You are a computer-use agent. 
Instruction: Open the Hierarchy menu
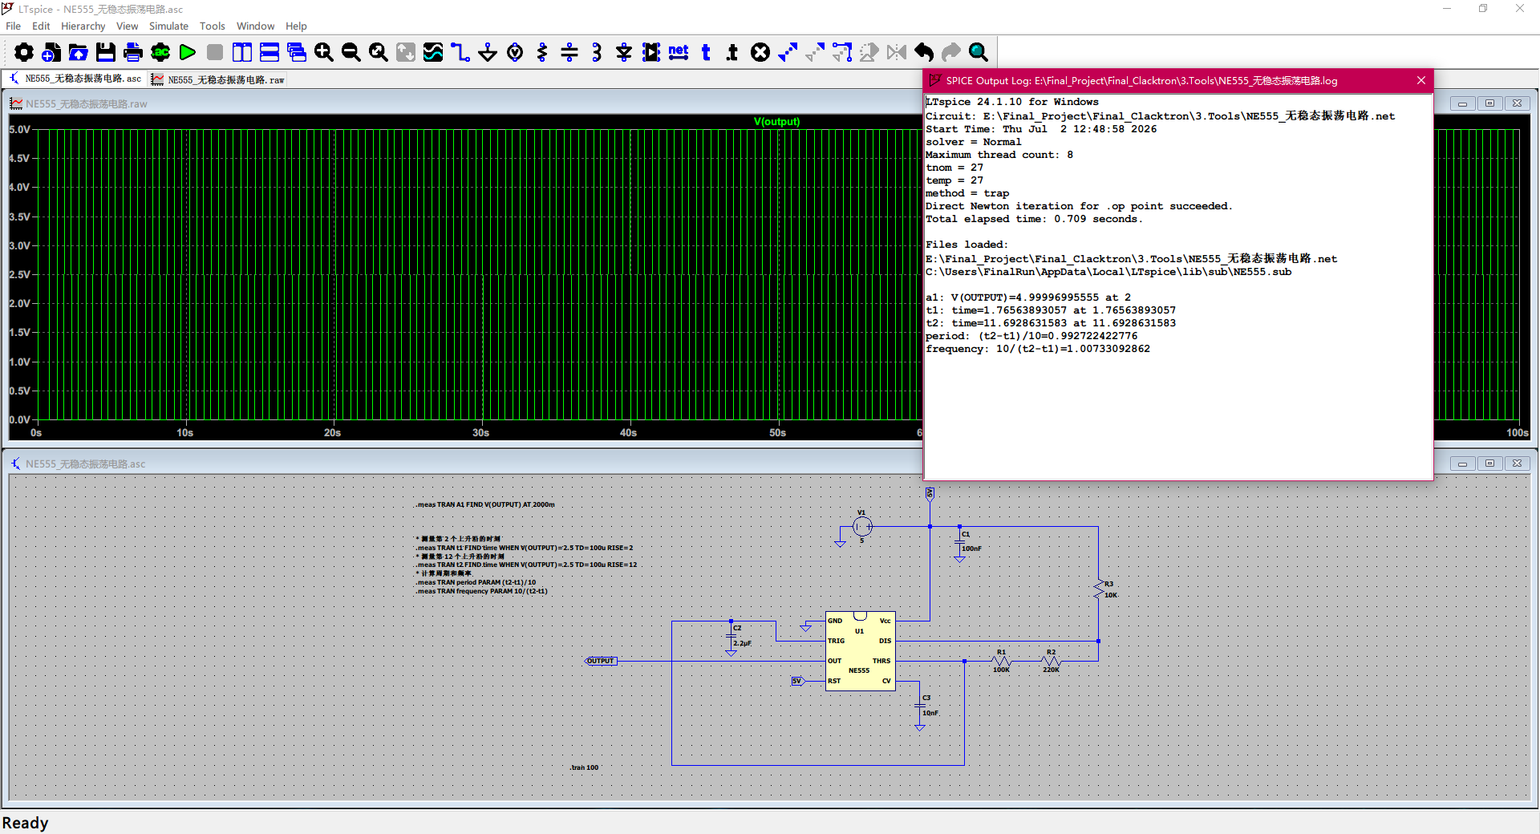point(83,26)
